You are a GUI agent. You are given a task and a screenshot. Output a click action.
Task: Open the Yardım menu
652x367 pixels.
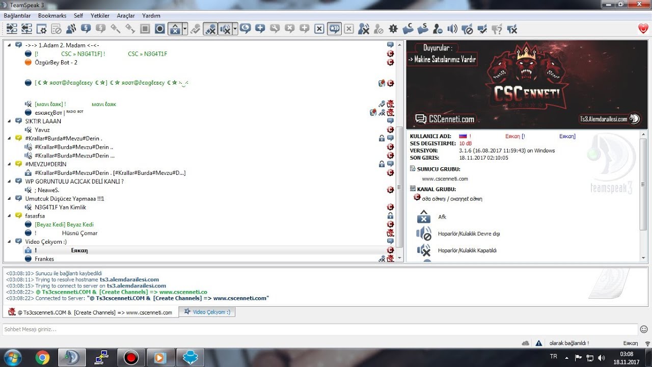[151, 16]
